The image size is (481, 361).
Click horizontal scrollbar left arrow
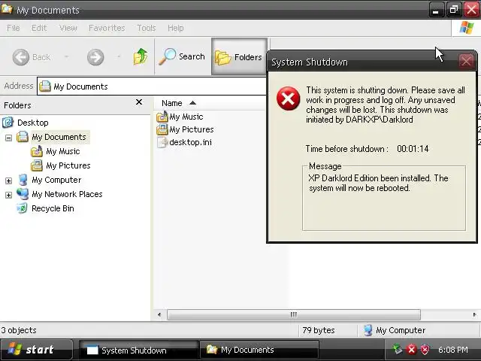159,314
